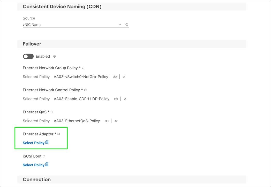The height and width of the screenshot is (187, 271).
Task: Click the info icon next to Ethernet QoS
Action: click(x=52, y=112)
